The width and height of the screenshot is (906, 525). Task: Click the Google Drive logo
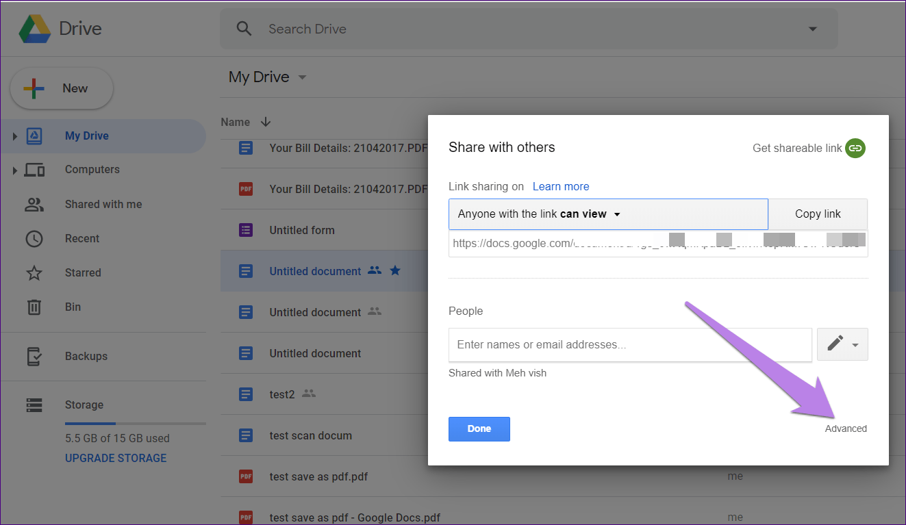(34, 29)
